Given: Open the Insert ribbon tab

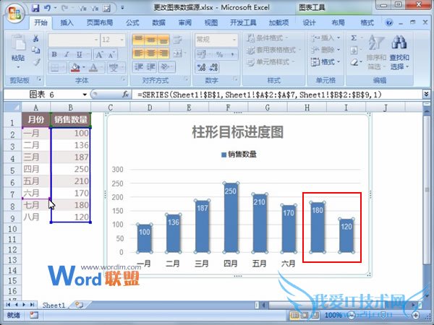Looking at the screenshot, I should pos(67,22).
